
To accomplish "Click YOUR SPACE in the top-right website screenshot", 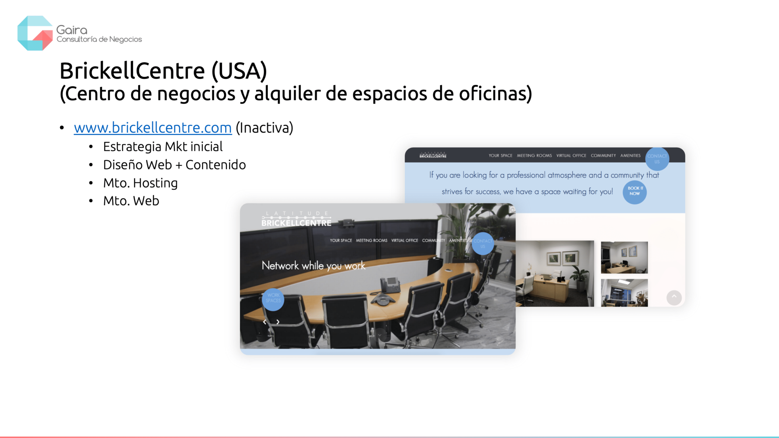I will click(500, 155).
